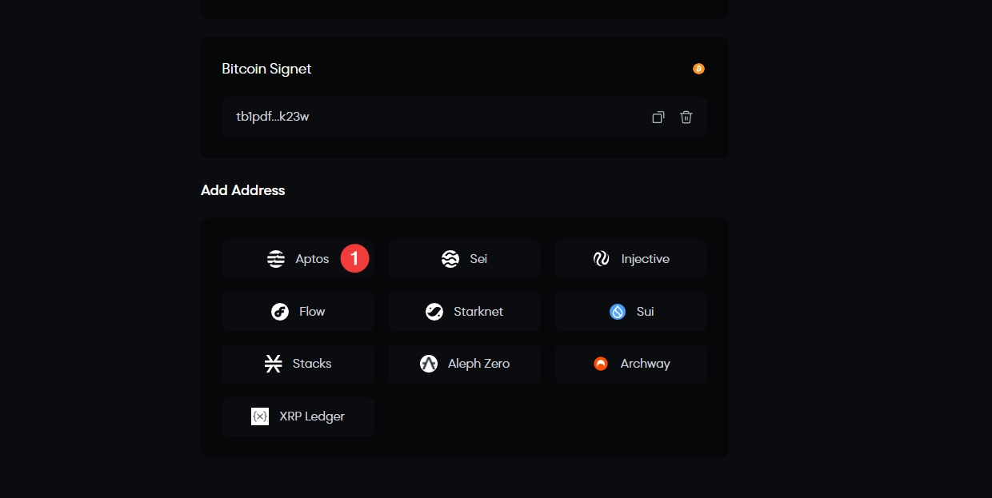
Task: Click the XRP Ledger logo icon
Action: tap(260, 416)
